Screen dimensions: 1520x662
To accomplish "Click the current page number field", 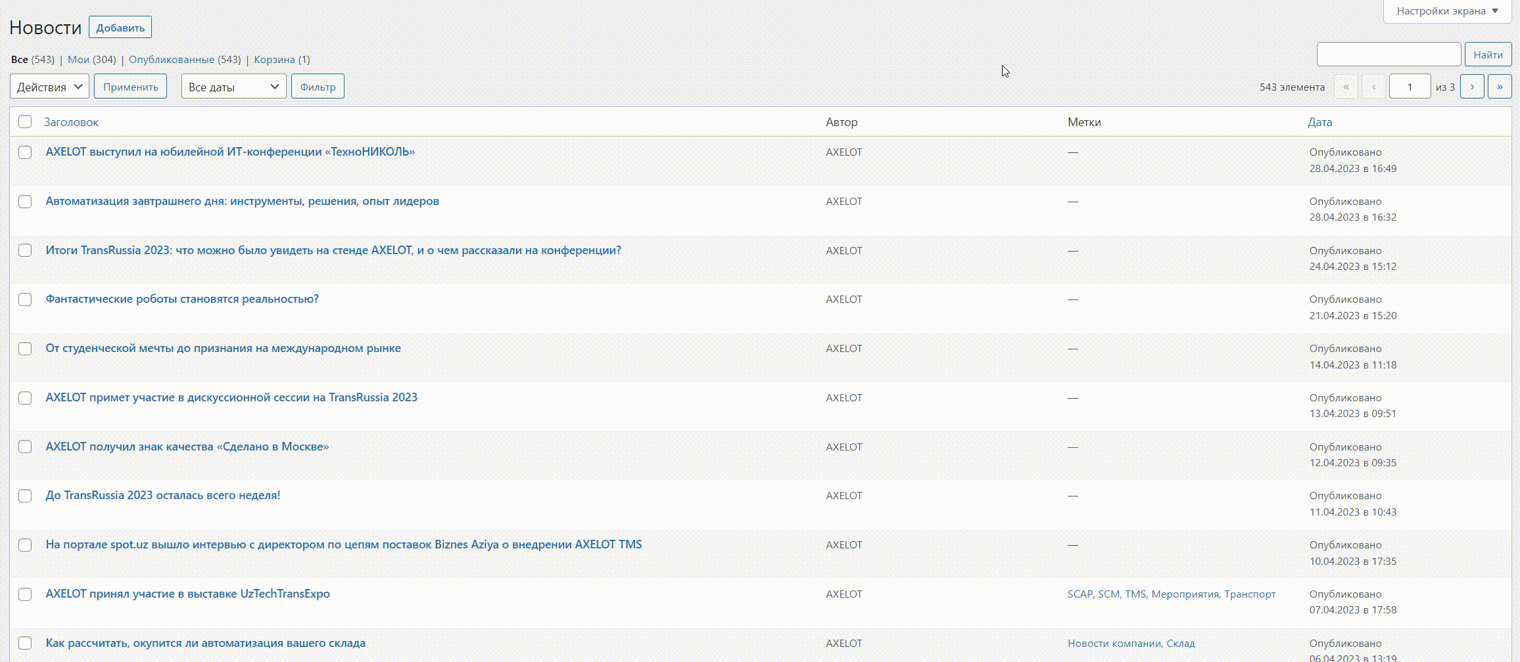I will coord(1410,87).
